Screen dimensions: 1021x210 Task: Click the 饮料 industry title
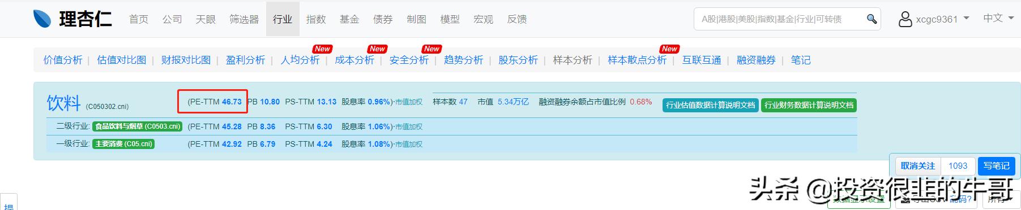[63, 103]
